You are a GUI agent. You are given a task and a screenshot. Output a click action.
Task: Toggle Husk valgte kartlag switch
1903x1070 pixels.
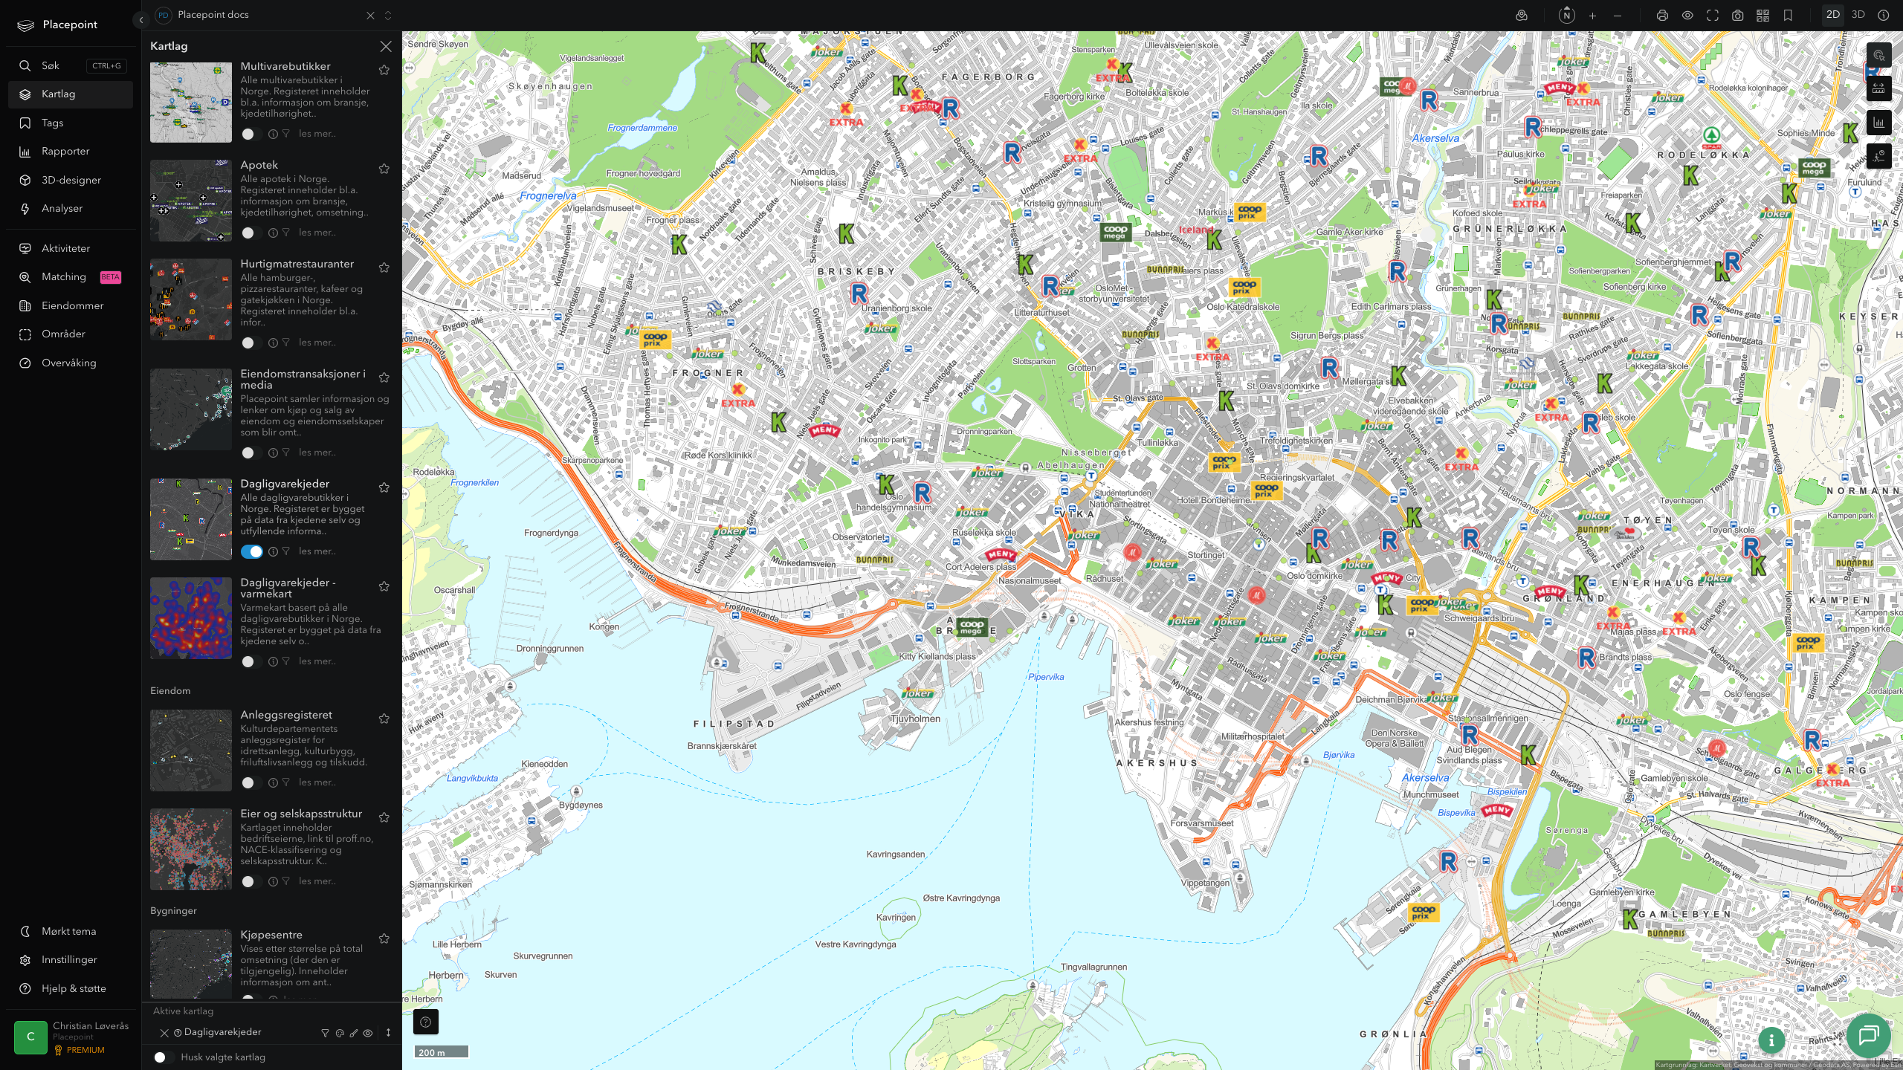164,1057
